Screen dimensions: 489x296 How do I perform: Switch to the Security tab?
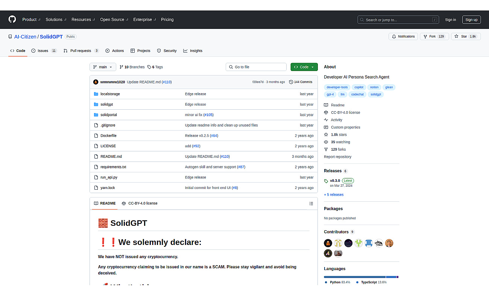click(167, 51)
